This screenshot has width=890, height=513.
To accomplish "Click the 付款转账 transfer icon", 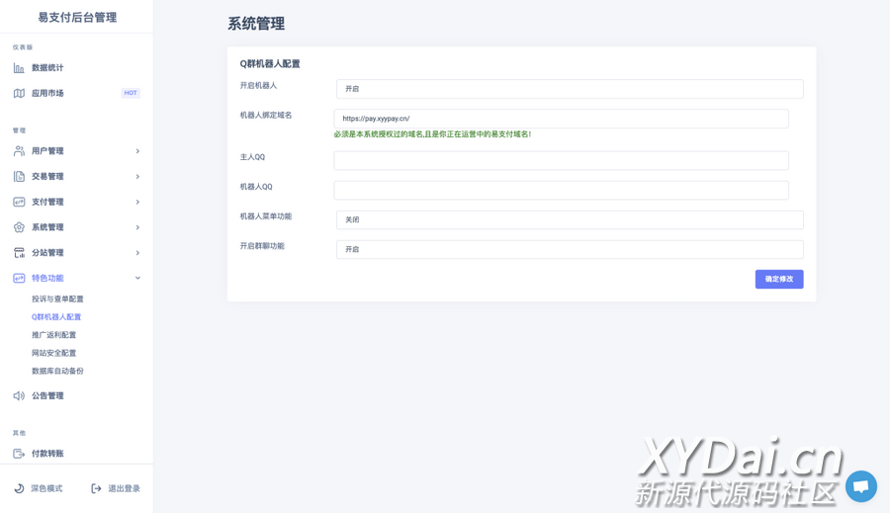I will pos(19,454).
